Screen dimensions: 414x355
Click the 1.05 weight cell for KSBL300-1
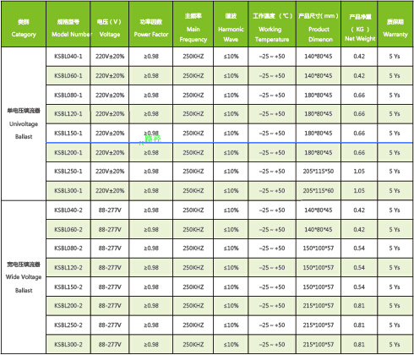tap(359, 191)
